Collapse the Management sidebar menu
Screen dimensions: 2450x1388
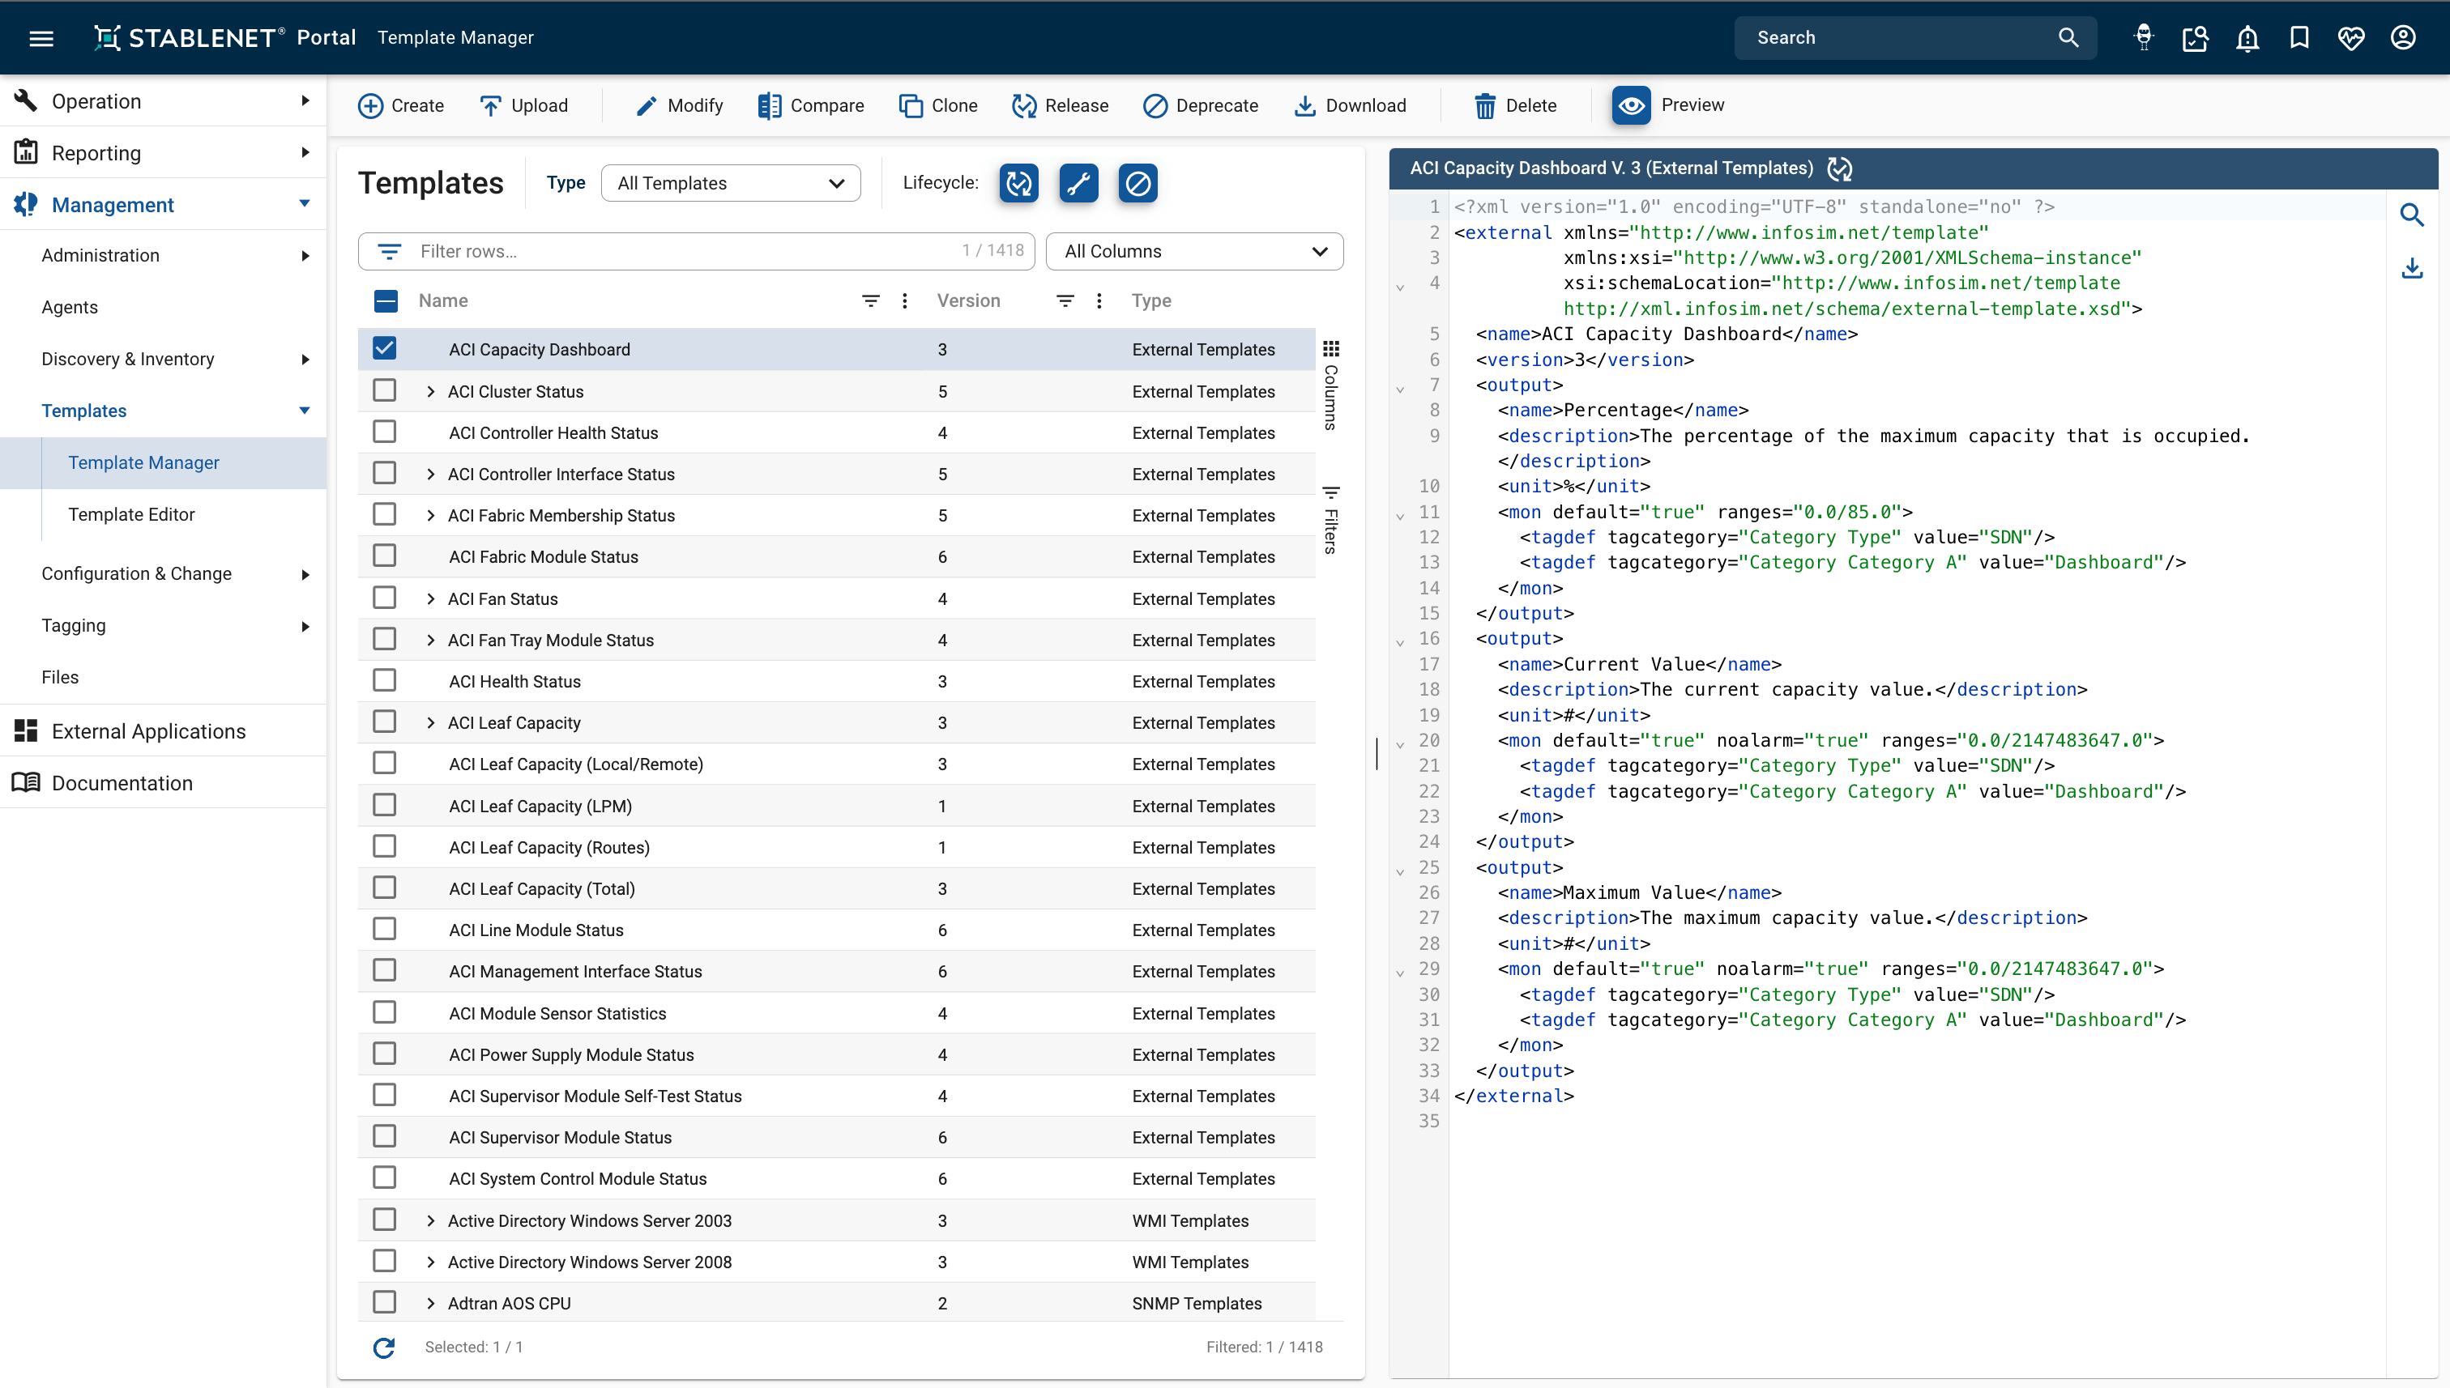[163, 204]
